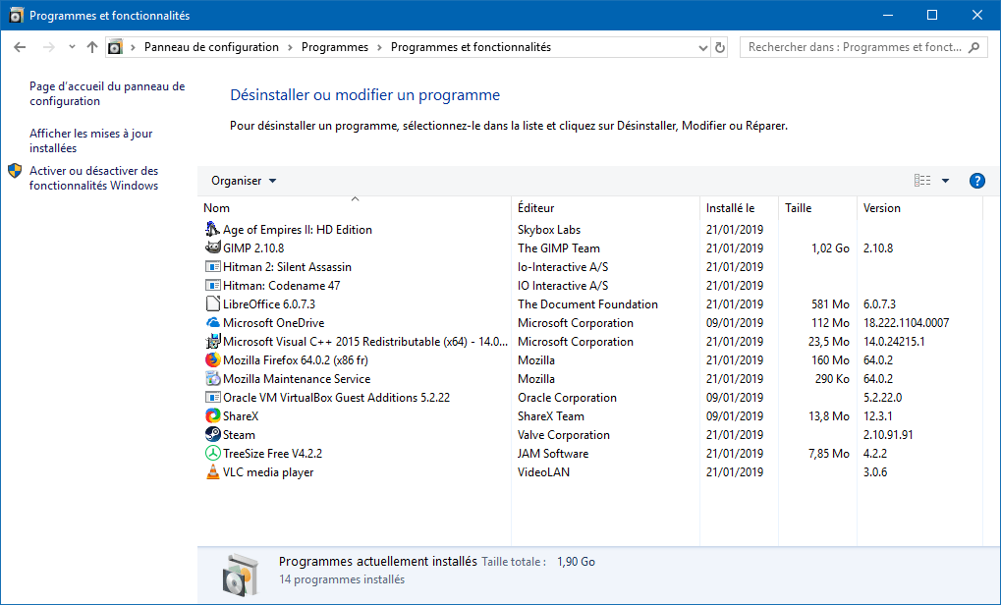The height and width of the screenshot is (605, 1001).
Task: Open Page d'accueil du panneau de configuration
Action: pos(107,94)
